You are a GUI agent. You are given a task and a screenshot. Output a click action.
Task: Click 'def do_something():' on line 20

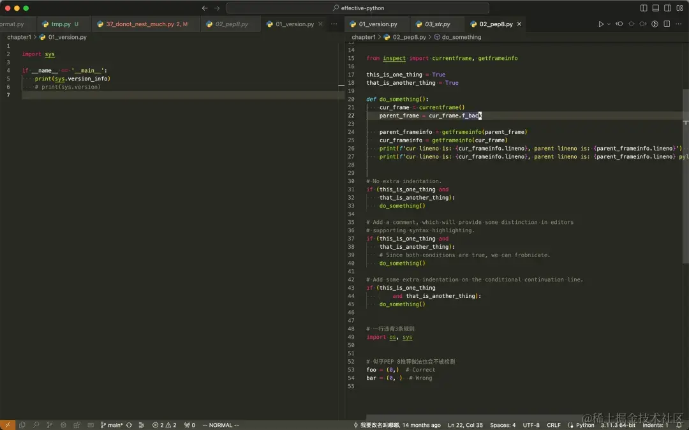pos(397,100)
